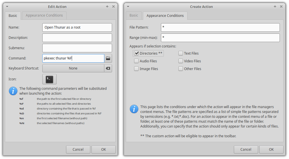Open Create Action window menu arrow
This screenshot has height=159, width=289.
tap(128, 7)
